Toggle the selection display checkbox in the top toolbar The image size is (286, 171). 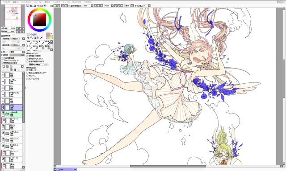pos(70,6)
